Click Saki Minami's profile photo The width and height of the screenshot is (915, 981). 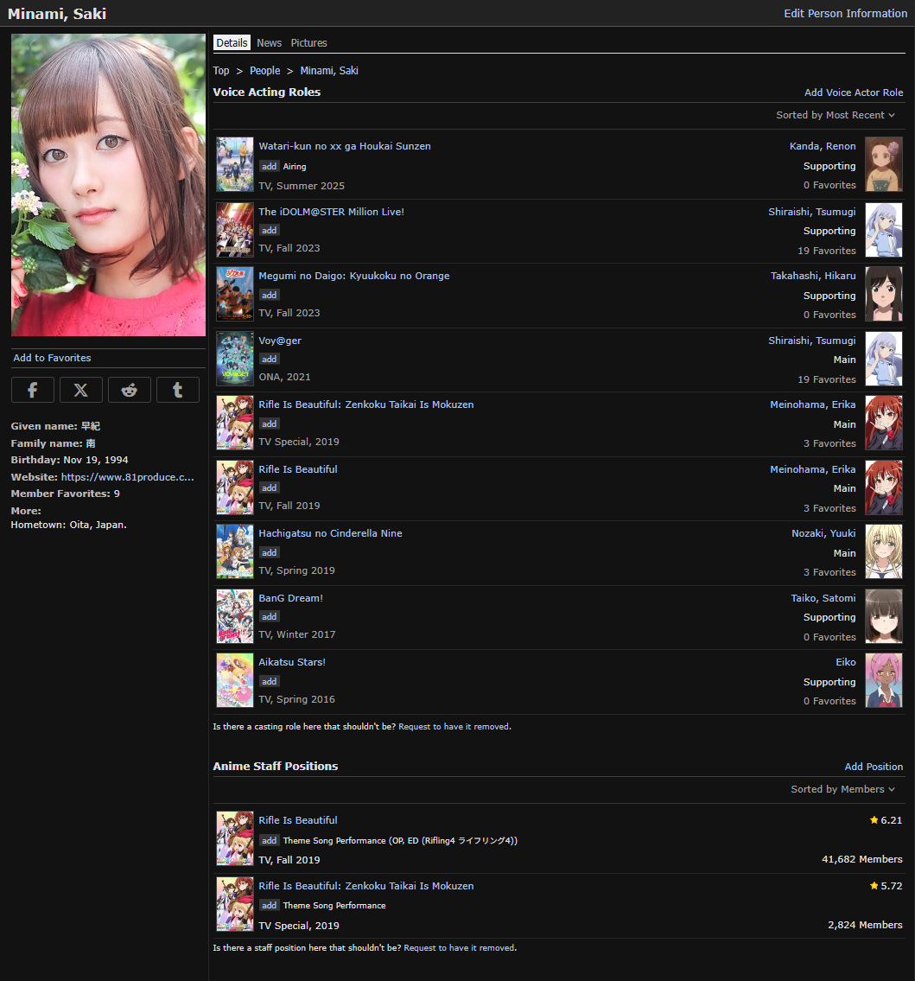108,185
